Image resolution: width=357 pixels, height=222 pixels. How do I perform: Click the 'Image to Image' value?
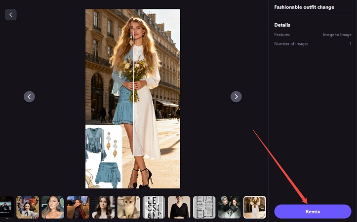[337, 35]
